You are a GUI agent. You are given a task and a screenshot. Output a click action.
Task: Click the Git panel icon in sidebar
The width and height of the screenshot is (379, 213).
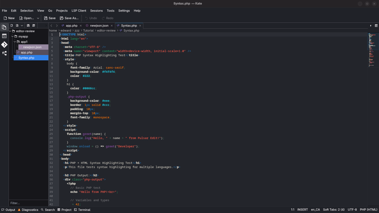[4, 45]
